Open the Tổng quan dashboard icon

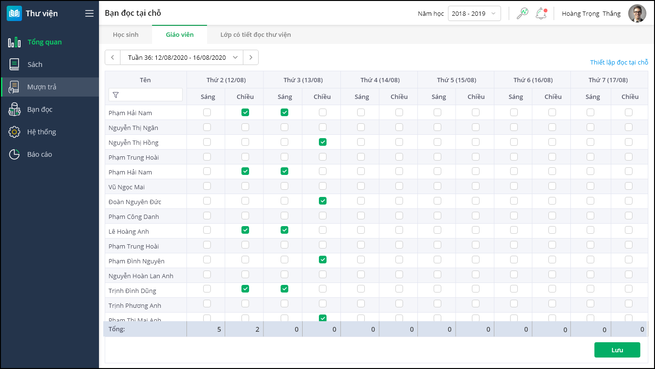click(14, 42)
